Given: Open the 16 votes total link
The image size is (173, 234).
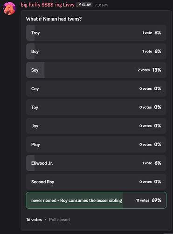Looking at the screenshot, I should (34, 219).
